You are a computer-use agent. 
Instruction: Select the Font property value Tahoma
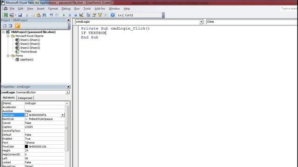click(x=45, y=142)
